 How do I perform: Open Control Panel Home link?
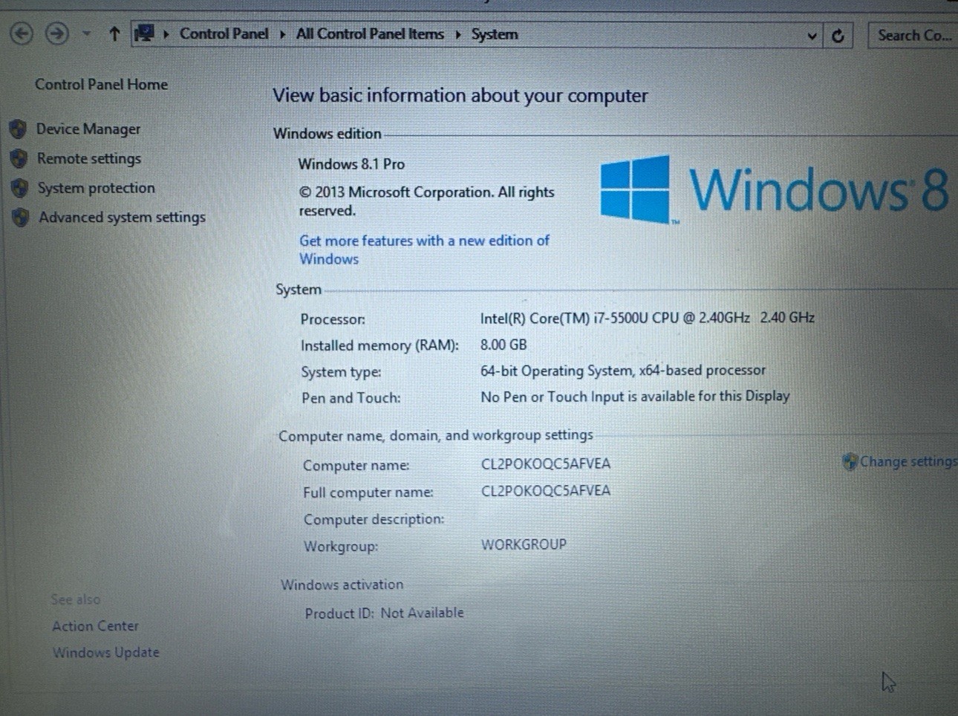[102, 85]
